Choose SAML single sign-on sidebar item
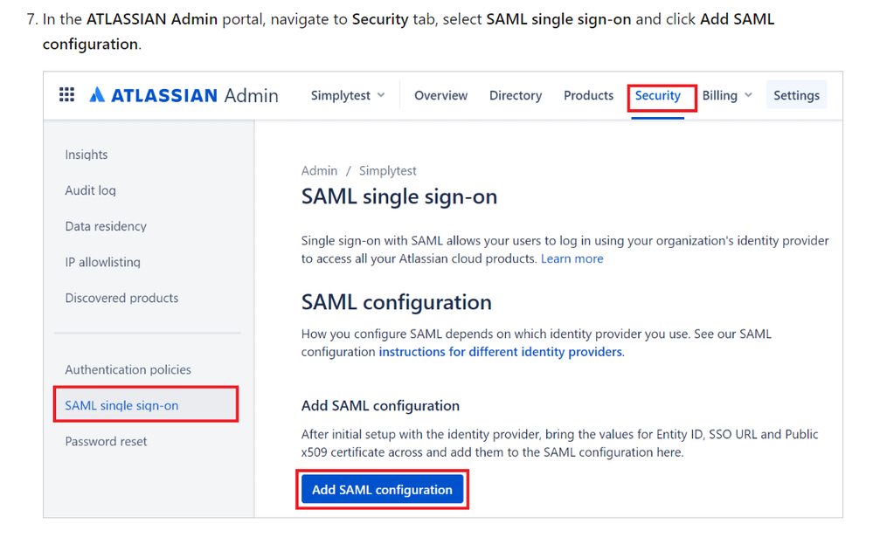This screenshot has height=537, width=873. coord(146,405)
